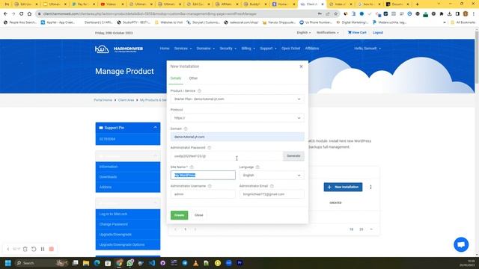
Task: Click the HarmonWeb logo
Action: (x=119, y=49)
